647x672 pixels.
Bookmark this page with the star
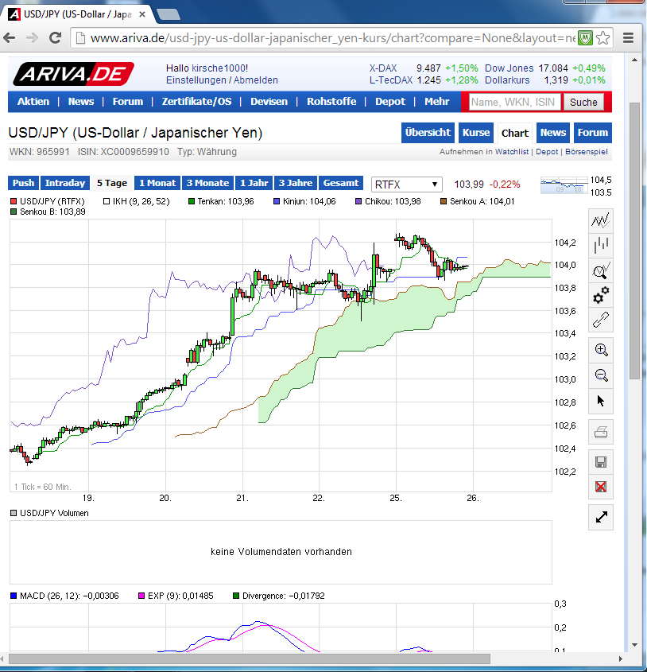(602, 38)
